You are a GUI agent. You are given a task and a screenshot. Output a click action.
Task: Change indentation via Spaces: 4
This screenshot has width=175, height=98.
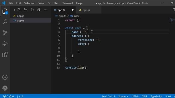(x=123, y=96)
